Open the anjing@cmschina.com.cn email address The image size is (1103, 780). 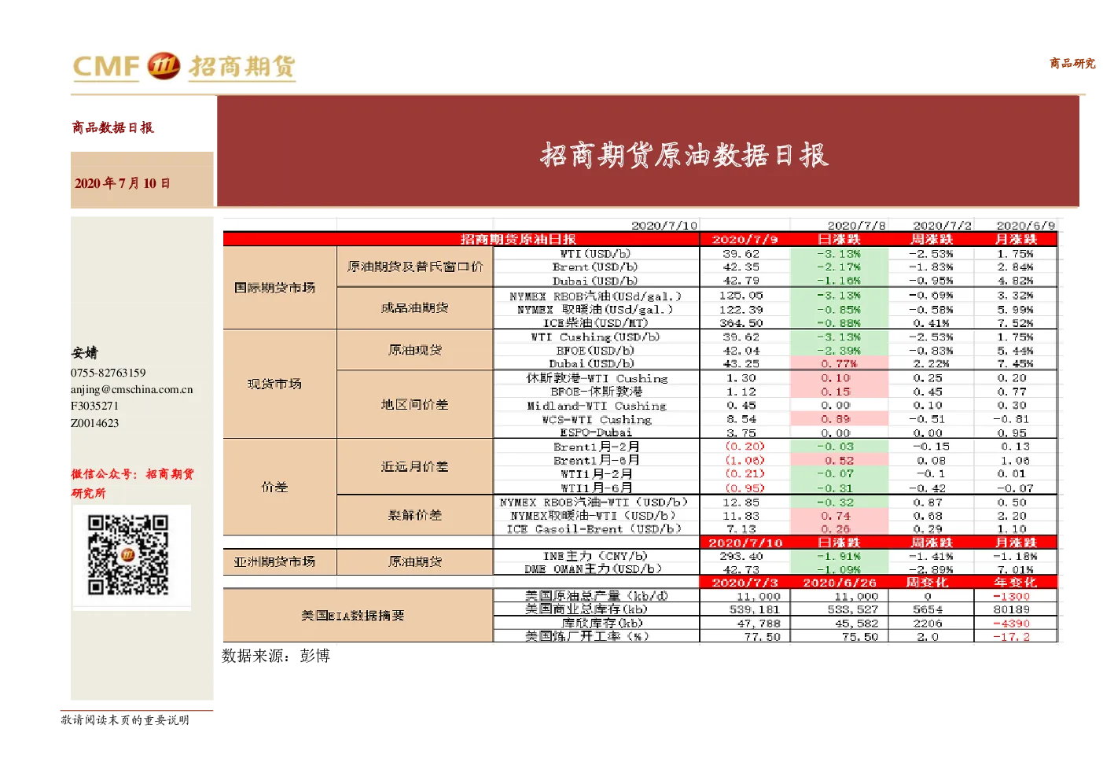tap(131, 389)
